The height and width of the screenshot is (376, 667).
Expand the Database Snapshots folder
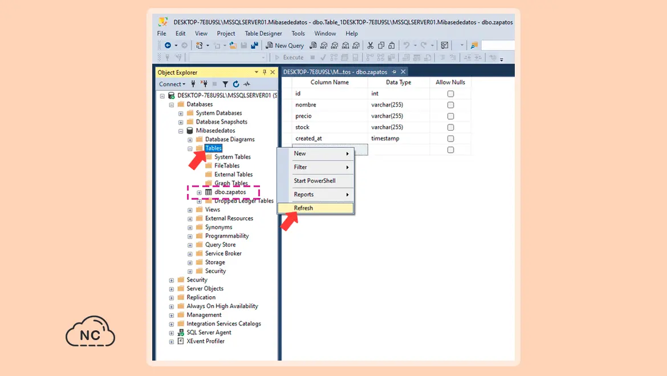(181, 122)
